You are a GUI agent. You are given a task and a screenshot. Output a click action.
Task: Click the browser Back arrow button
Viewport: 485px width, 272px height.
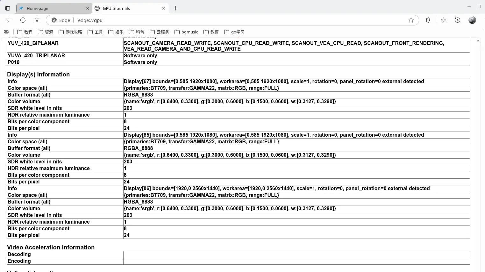[x=9, y=20]
